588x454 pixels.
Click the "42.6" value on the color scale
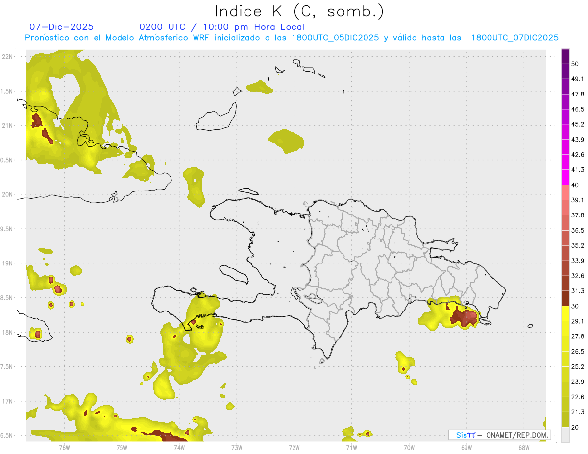point(578,155)
